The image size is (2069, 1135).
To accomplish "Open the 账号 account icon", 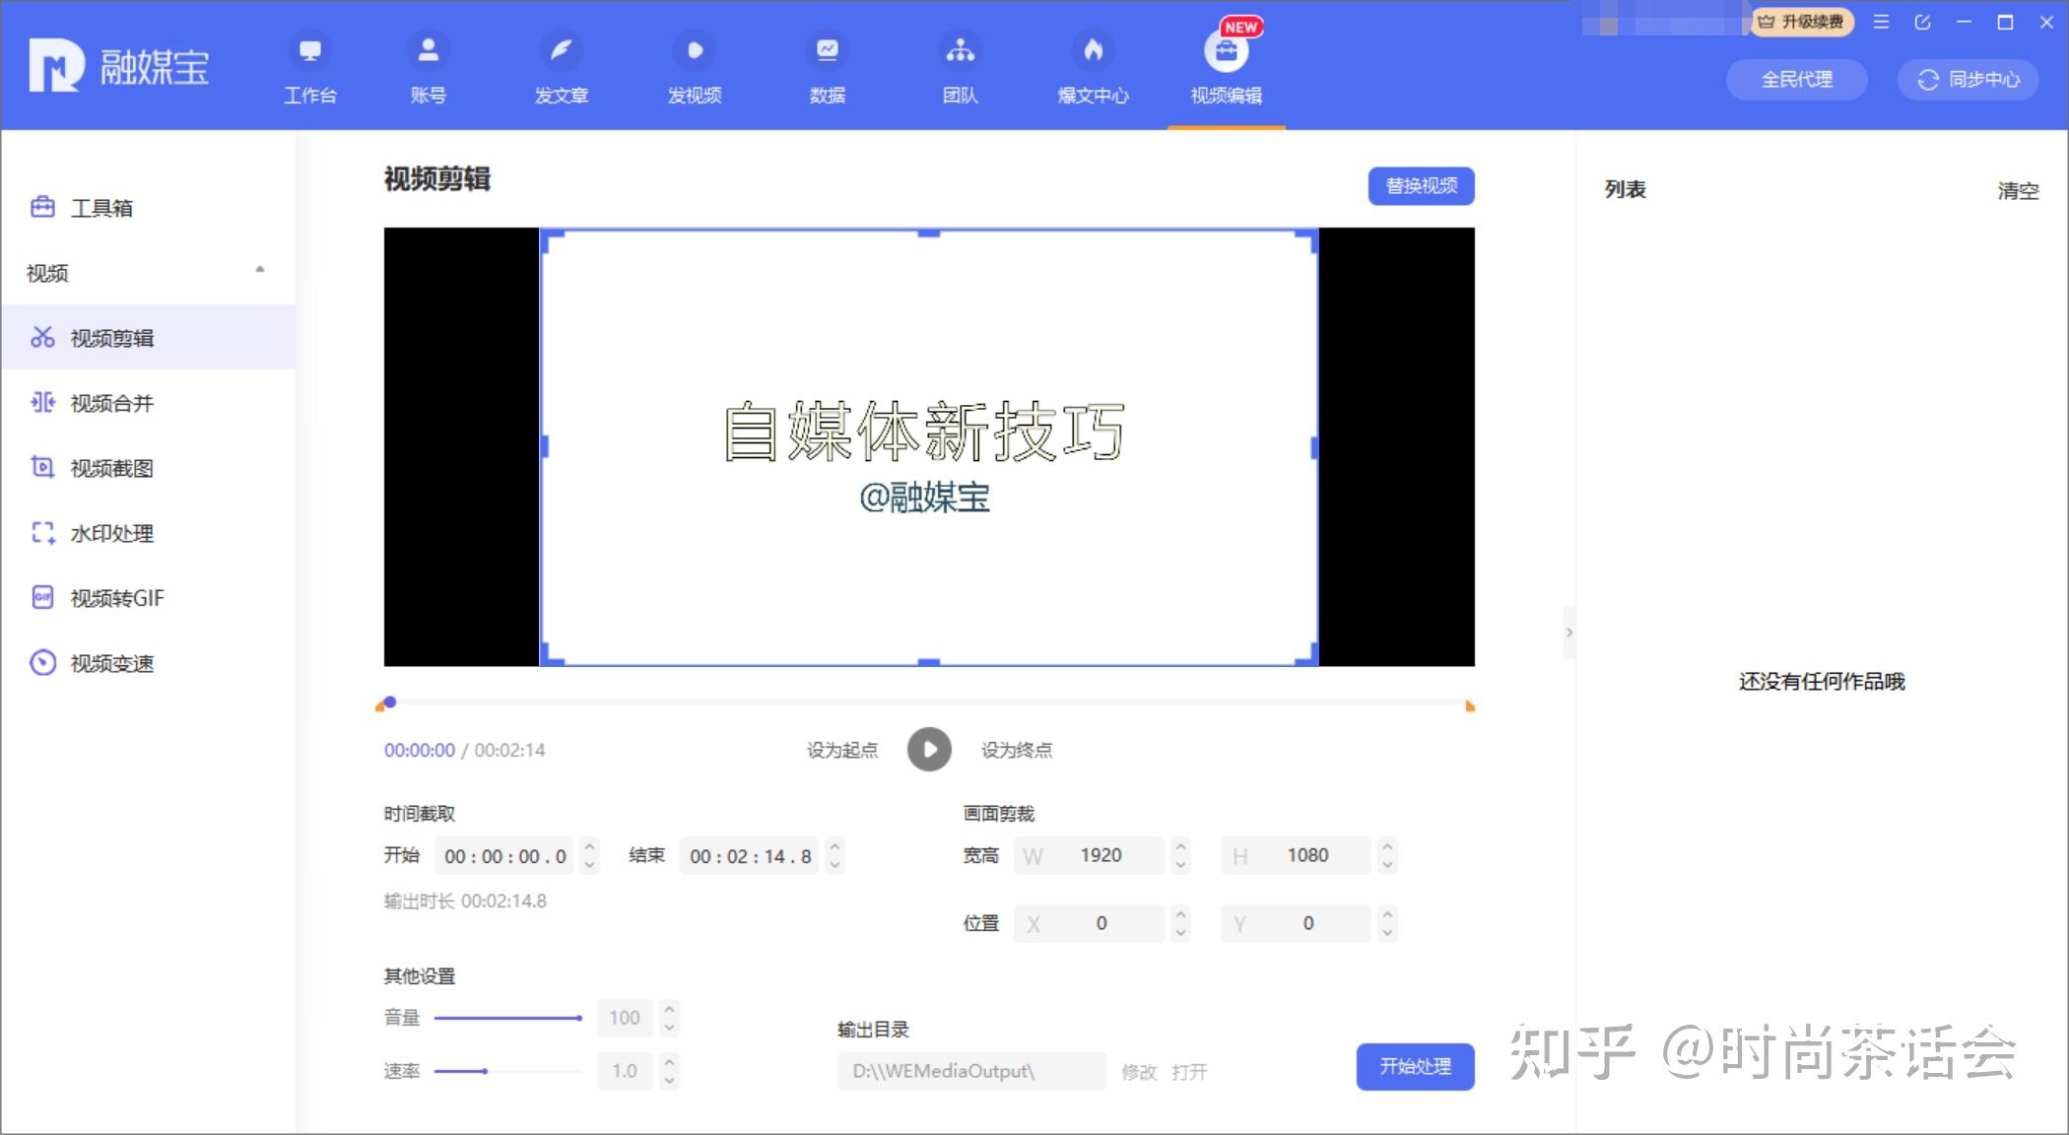I will pos(428,50).
